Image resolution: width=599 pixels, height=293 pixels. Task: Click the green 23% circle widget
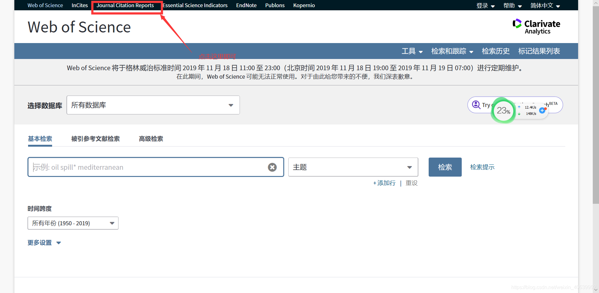(503, 110)
